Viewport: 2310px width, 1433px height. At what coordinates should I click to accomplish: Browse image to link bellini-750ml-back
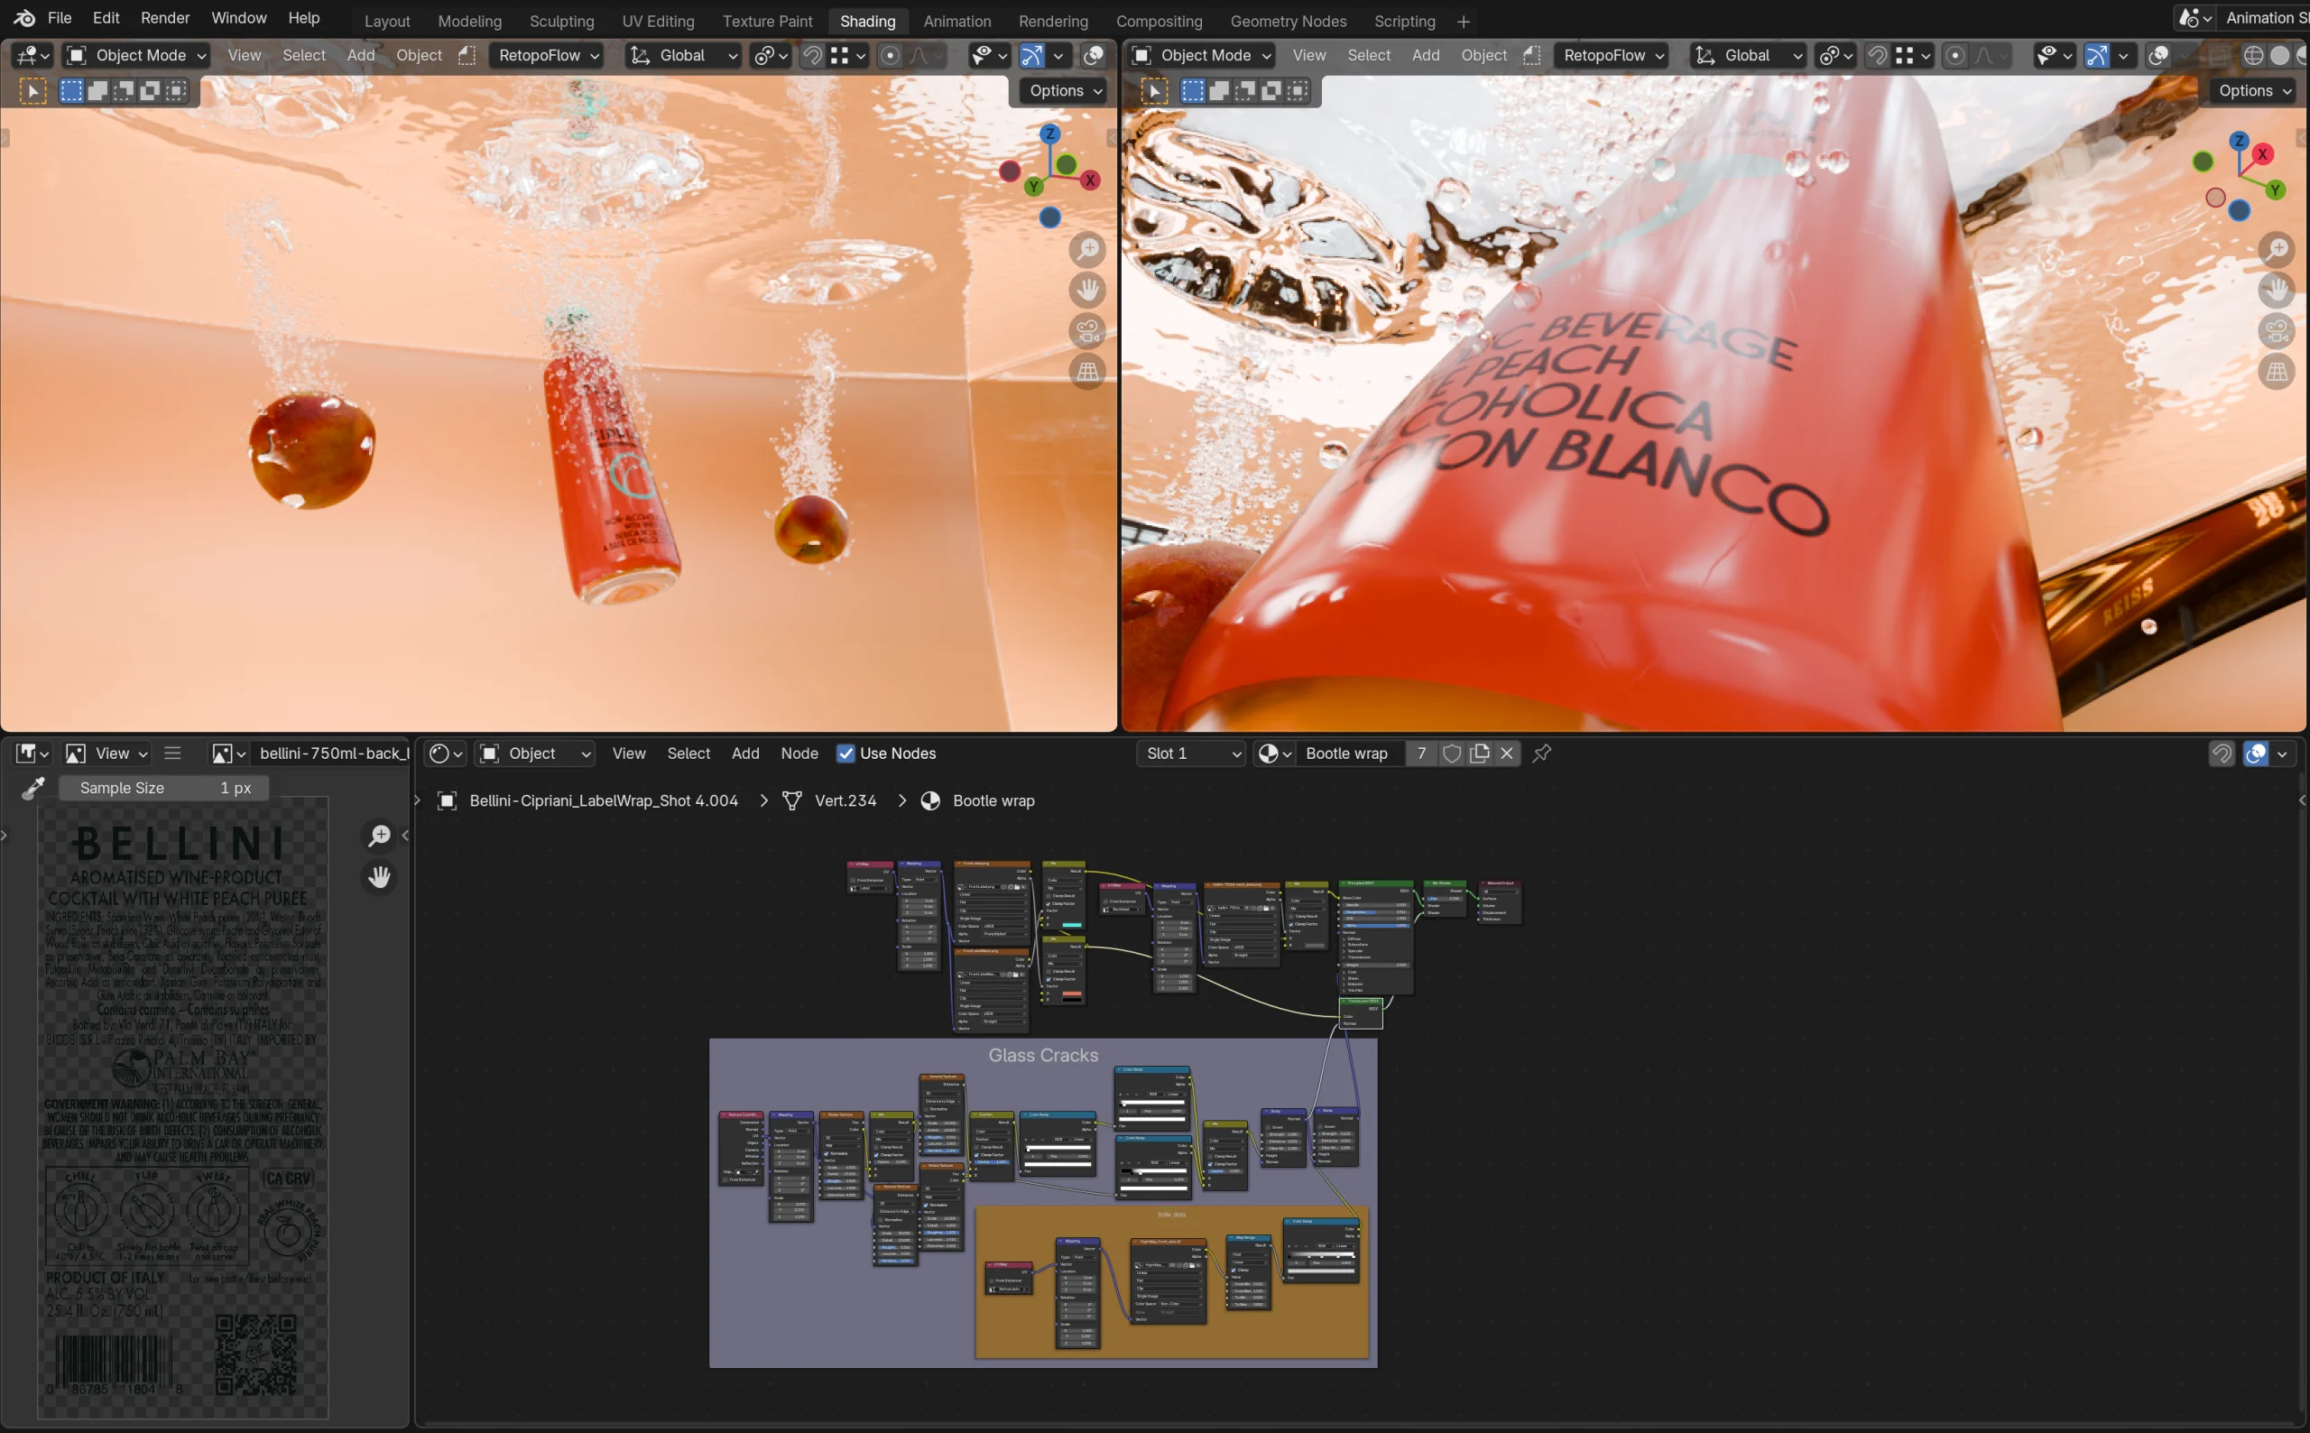(x=228, y=753)
